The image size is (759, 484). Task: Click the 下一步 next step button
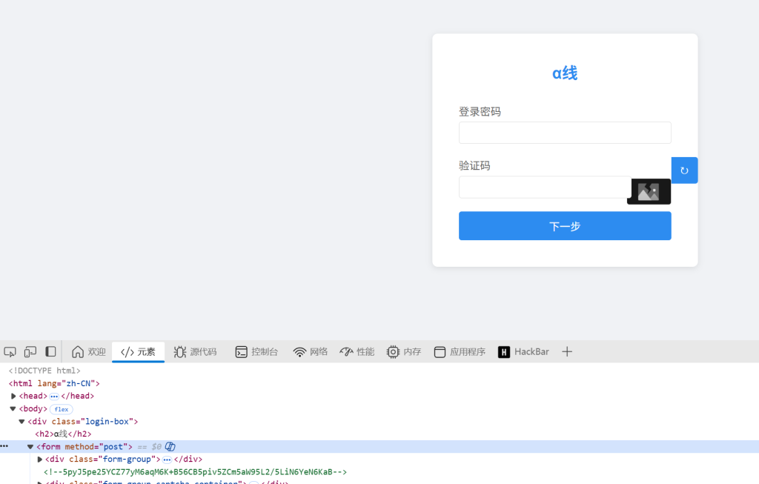(x=565, y=226)
